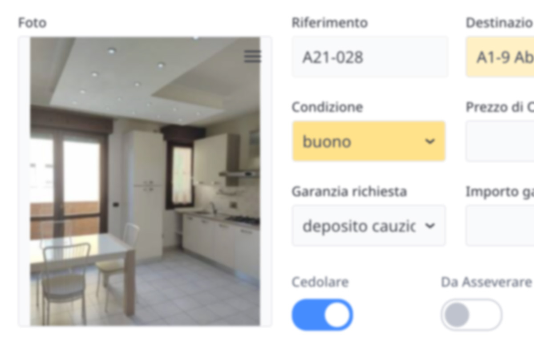Turn off the Cedolare switch
The height and width of the screenshot is (356, 534).
tap(322, 315)
